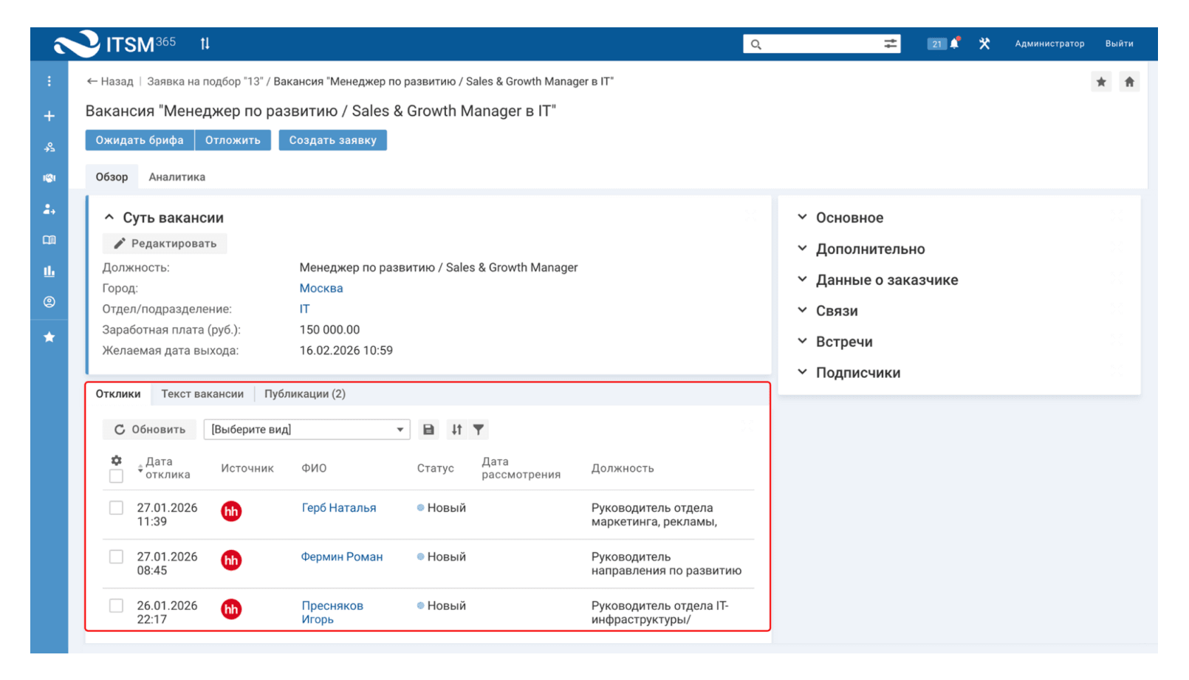Click the notification bell icon
Viewport: 1189px width, 680px height.
[x=954, y=44]
